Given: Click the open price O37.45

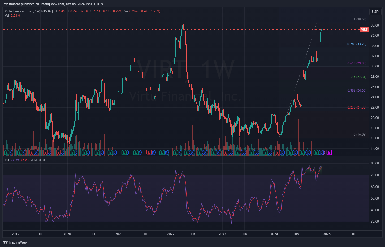Looking at the screenshot, I should coord(60,11).
